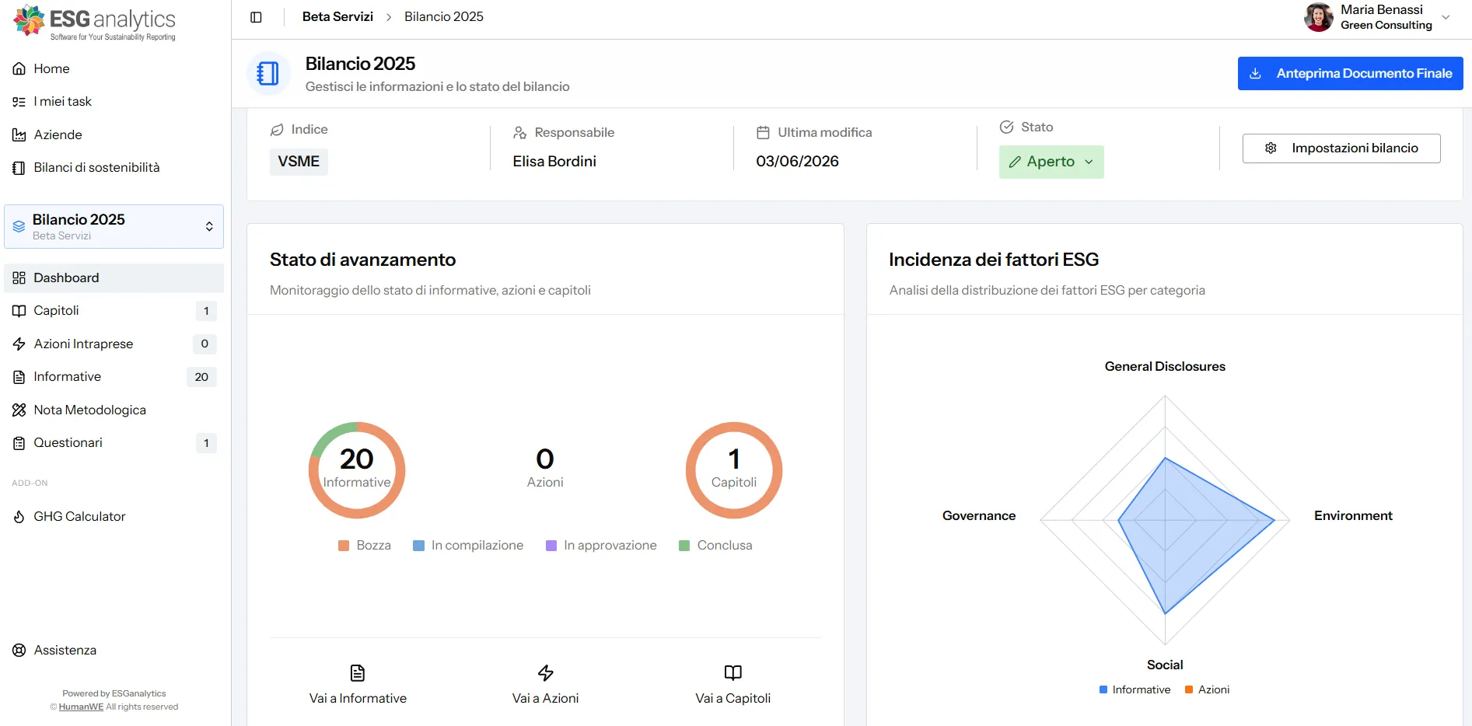
Task: Click the 20 Informative progress ring
Action: 357,470
